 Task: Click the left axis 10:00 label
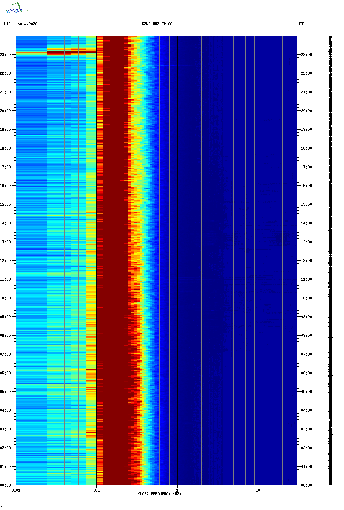(x=5, y=298)
